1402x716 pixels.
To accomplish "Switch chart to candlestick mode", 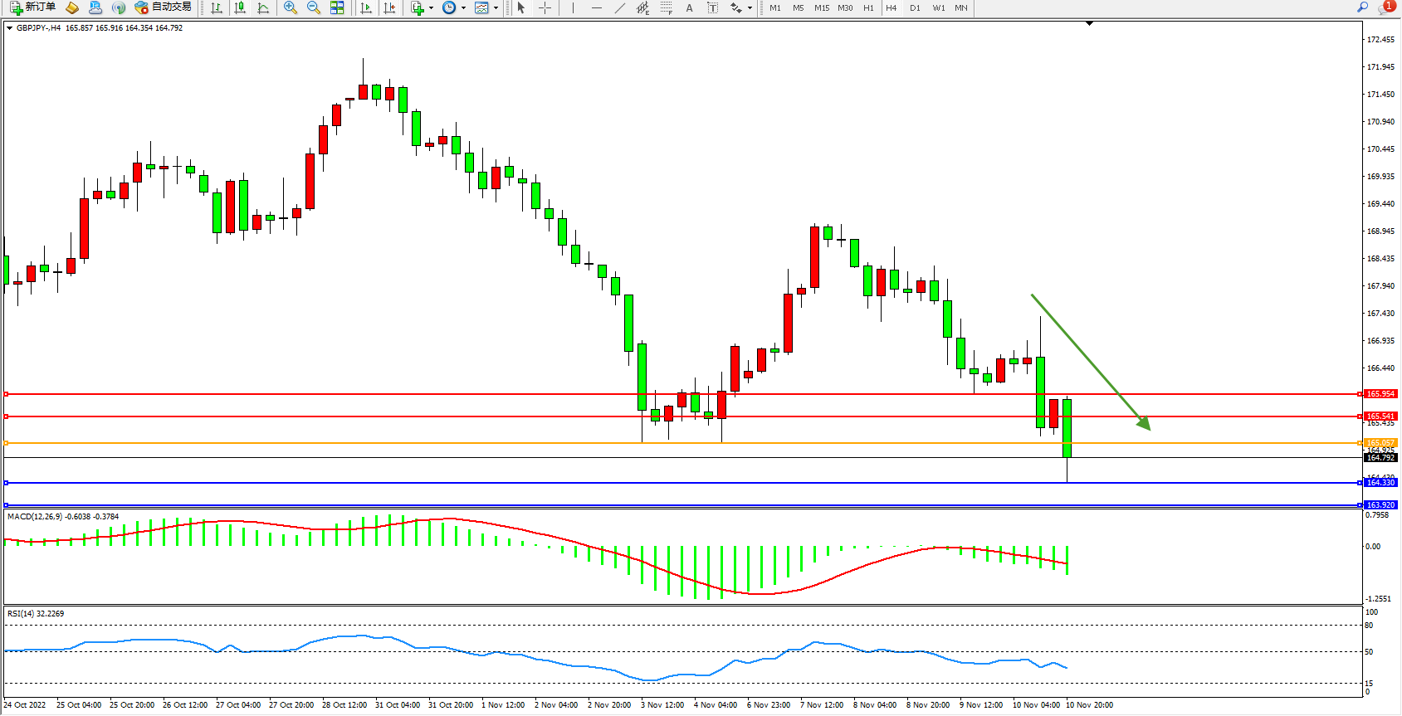I will 240,7.
